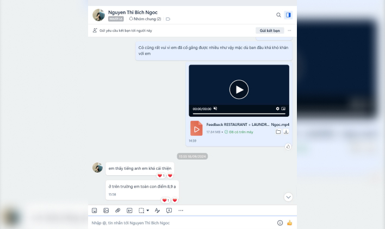This screenshot has width=385, height=229.
Task: Click the 'NGƯỜI LẠ' stranger badge
Action: (x=116, y=19)
